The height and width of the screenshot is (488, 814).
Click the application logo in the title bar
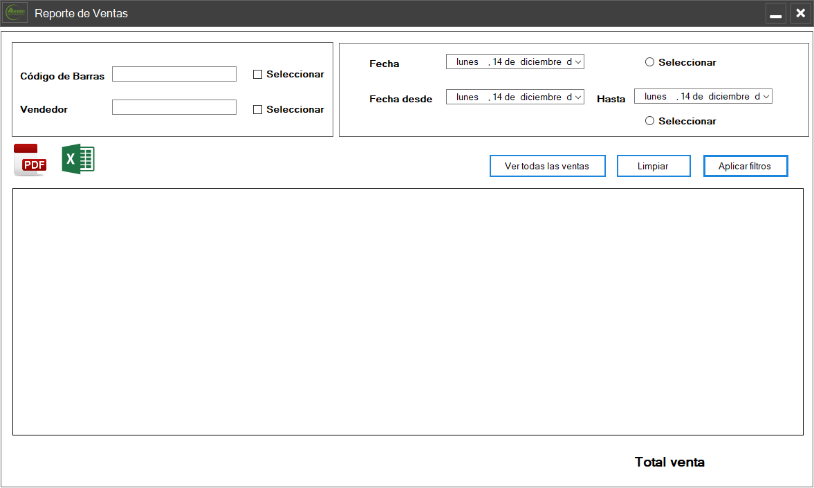point(16,13)
